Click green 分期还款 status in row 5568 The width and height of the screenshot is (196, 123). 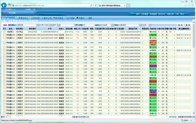point(153,35)
